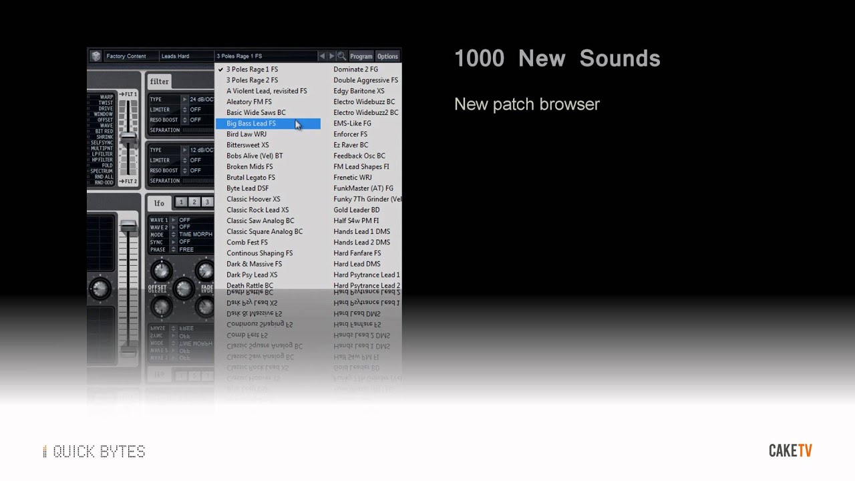Switch to the lfo tab
This screenshot has width=855, height=481.
(159, 203)
